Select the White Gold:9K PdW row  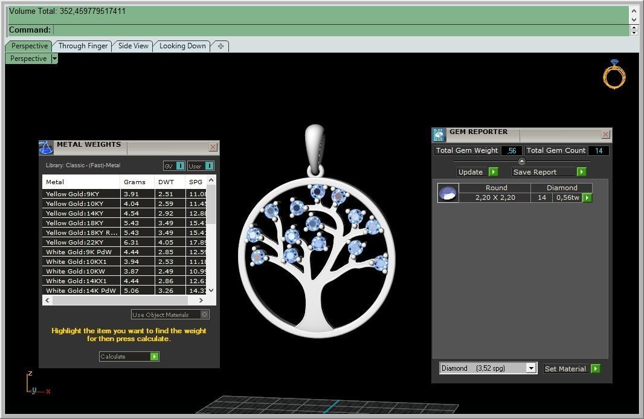[x=124, y=252]
